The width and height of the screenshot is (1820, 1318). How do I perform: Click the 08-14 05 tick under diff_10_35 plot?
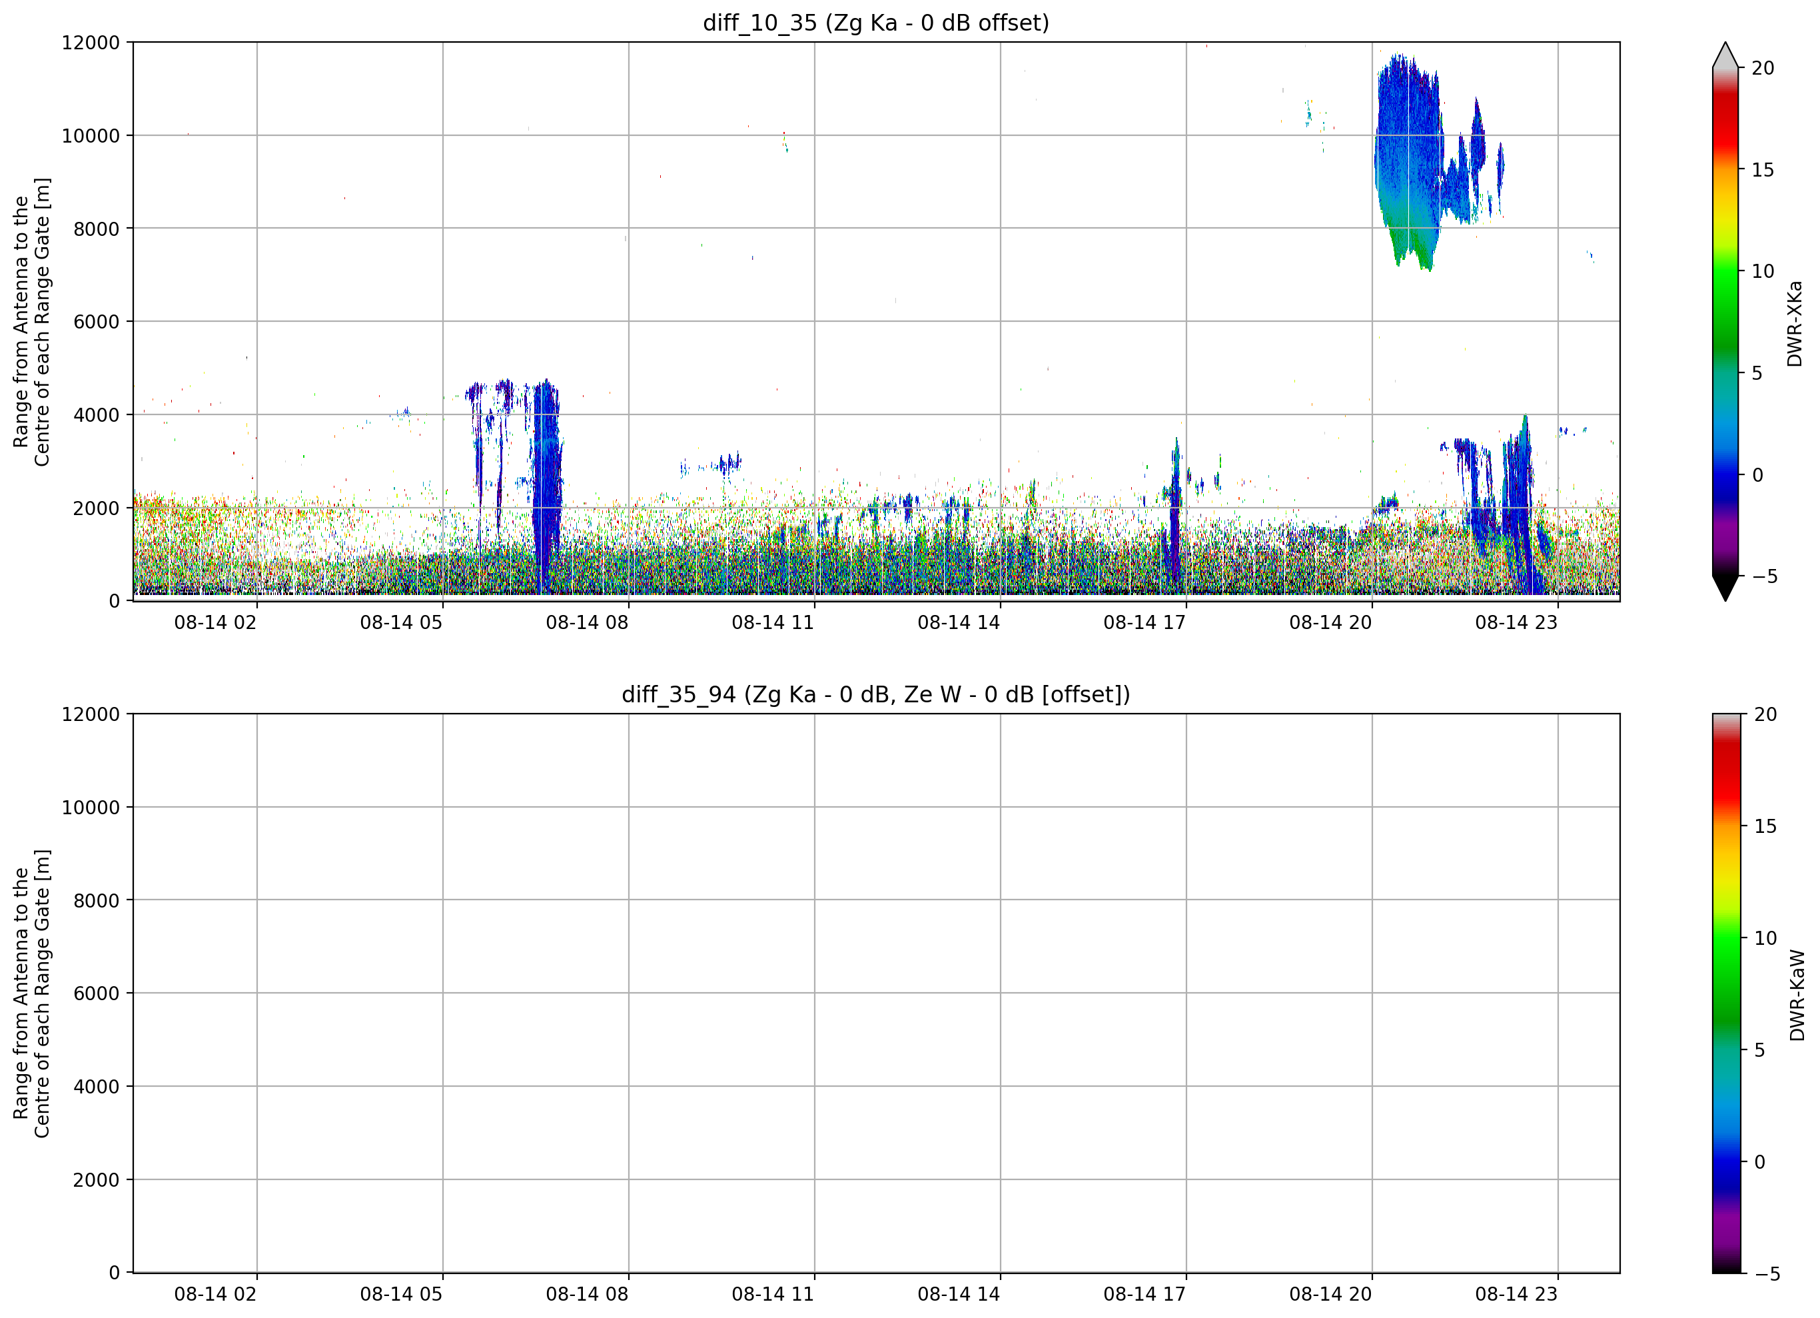click(401, 623)
